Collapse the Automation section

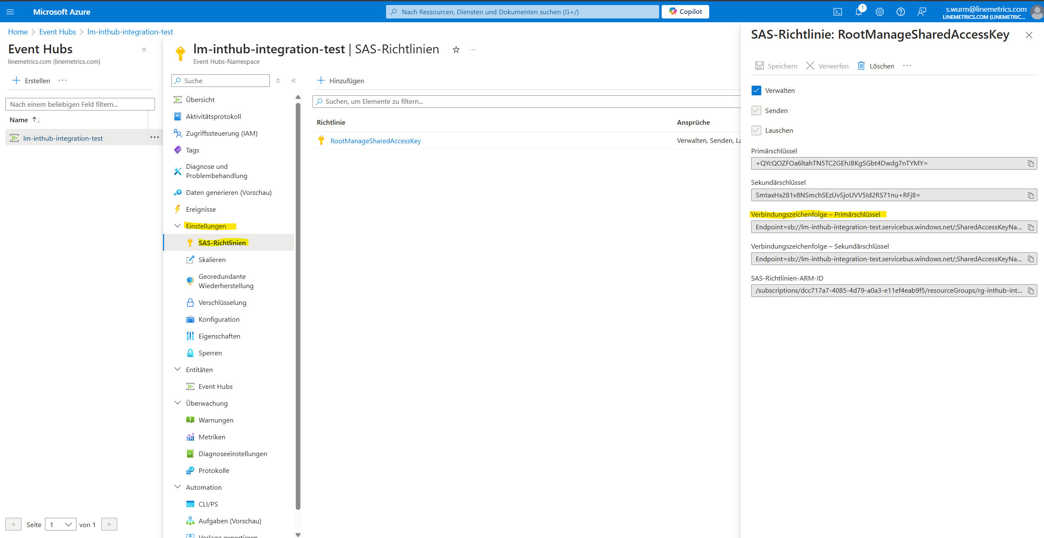click(178, 487)
